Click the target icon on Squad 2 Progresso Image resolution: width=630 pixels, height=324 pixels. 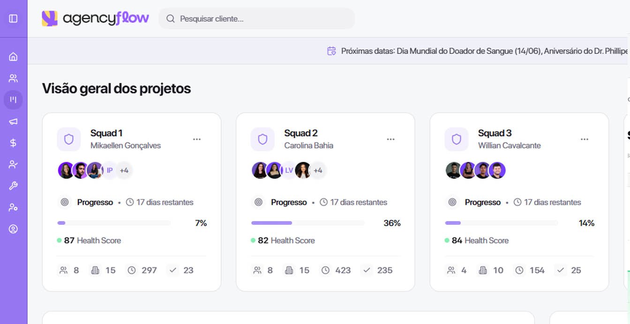point(258,202)
